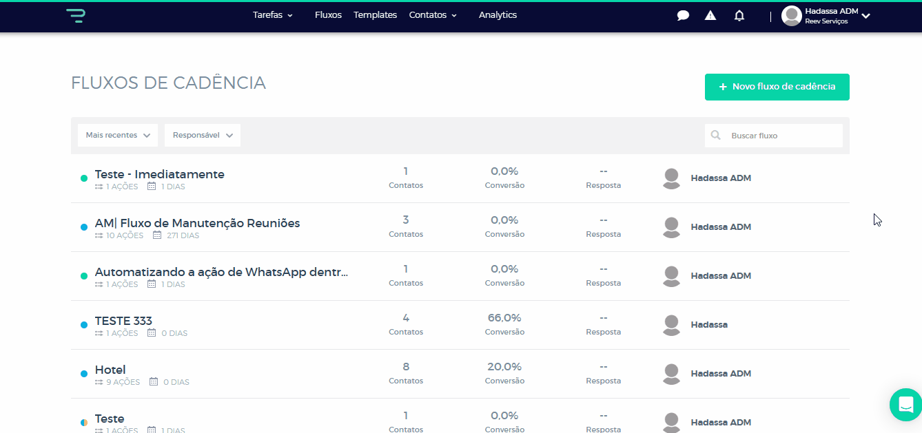Open the Teste - Imediatamente flow

pyautogui.click(x=160, y=174)
